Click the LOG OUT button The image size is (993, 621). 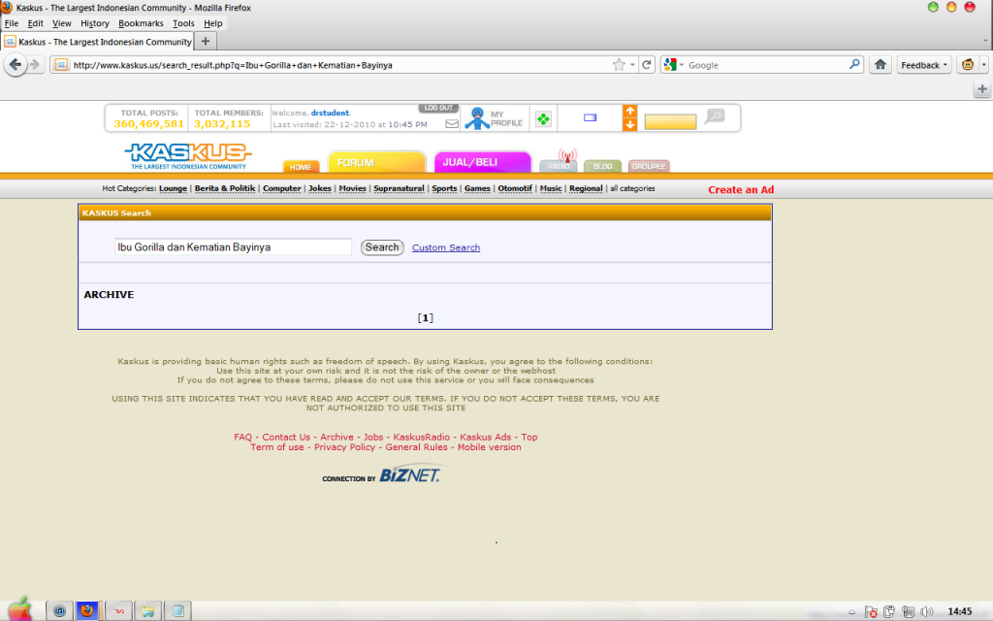coord(438,108)
